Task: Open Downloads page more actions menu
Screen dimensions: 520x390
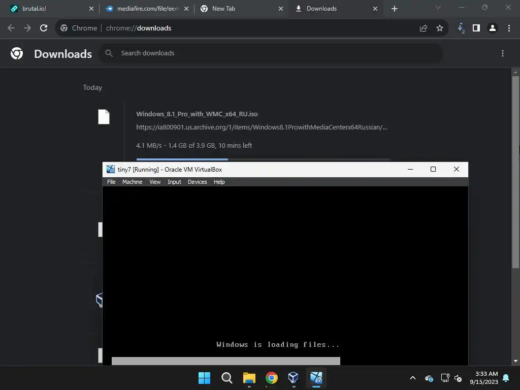Action: click(x=503, y=53)
